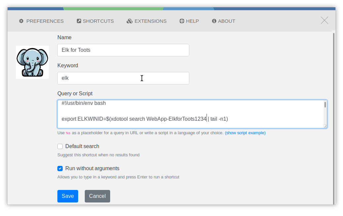Viewport: 343px width, 216px height.
Task: Click the 'Run without arguments' label text
Action: [x=92, y=168]
